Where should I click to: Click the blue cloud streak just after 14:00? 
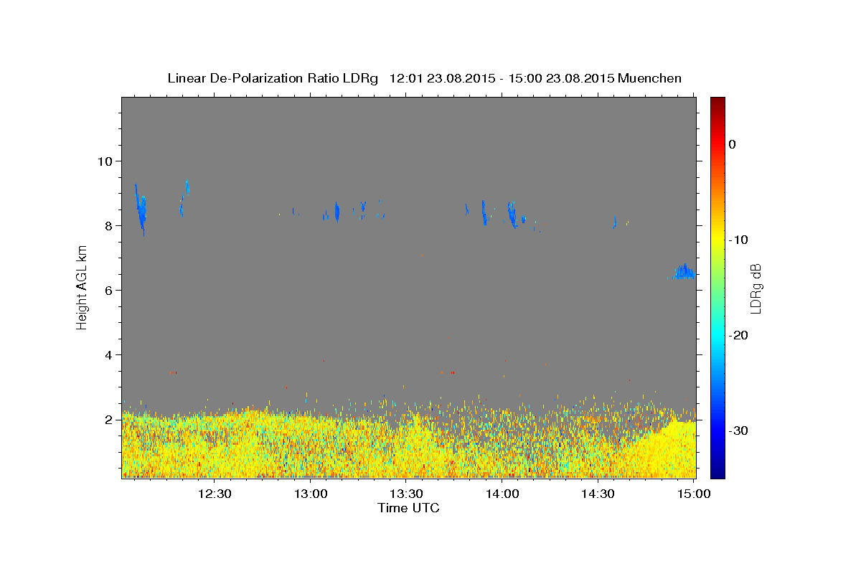point(512,214)
